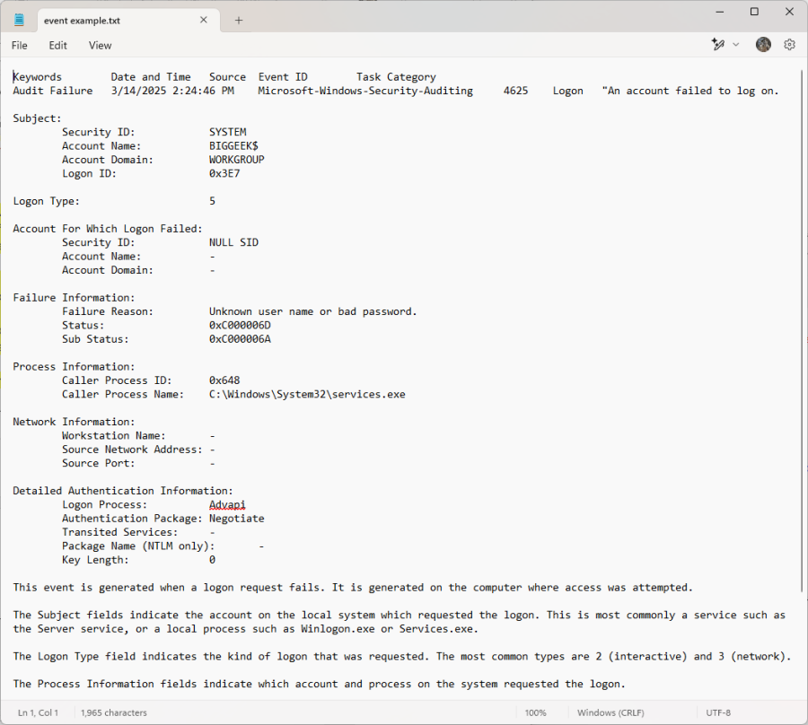The height and width of the screenshot is (725, 808).
Task: Click the underlined word Advapi
Action: 227,504
